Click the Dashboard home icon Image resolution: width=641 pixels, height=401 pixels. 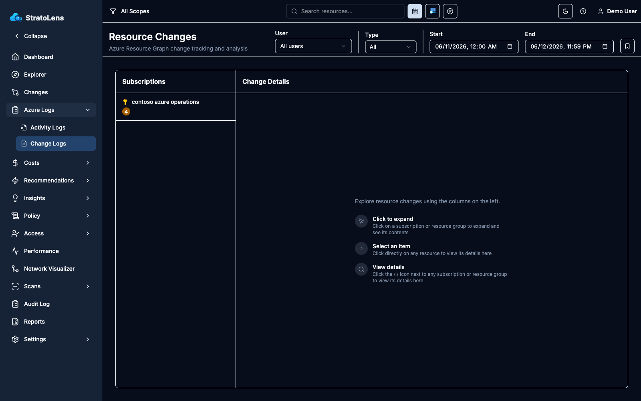tap(15, 57)
